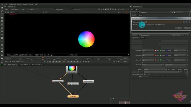191x107 pixels.
Task: Switch to the Curve Editor tab
Action: coord(24,65)
